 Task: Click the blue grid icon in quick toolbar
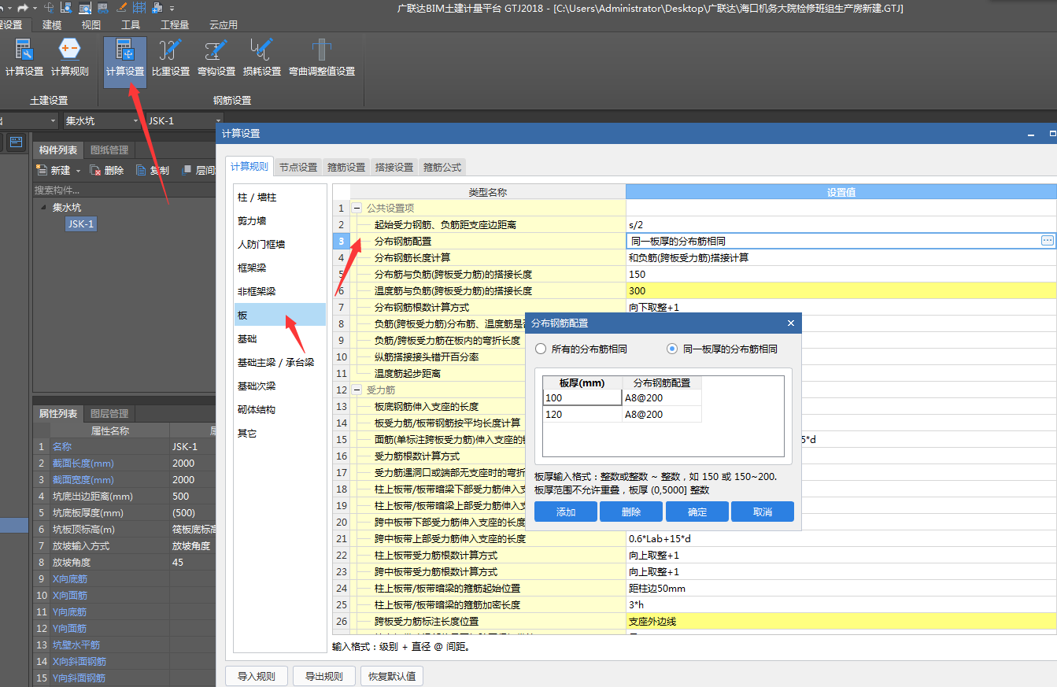139,7
